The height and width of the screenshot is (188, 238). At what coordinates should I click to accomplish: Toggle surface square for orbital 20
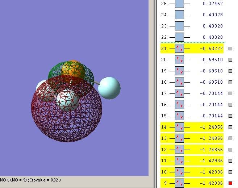[x=230, y=60]
